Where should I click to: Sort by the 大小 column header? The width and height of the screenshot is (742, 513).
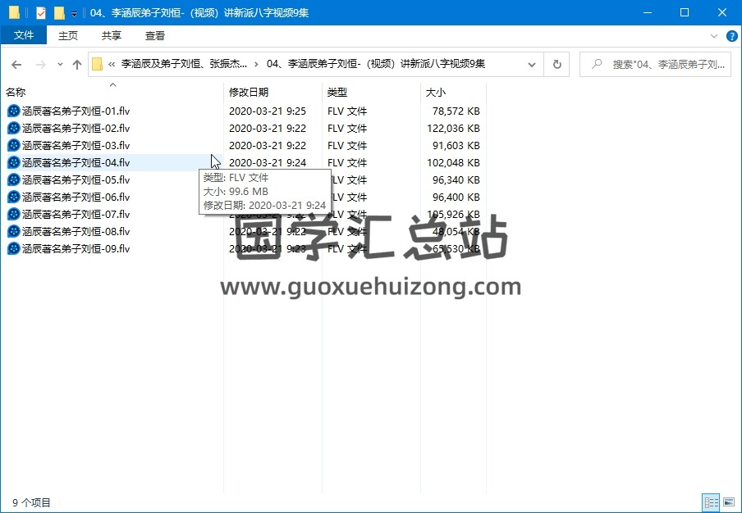pos(453,92)
